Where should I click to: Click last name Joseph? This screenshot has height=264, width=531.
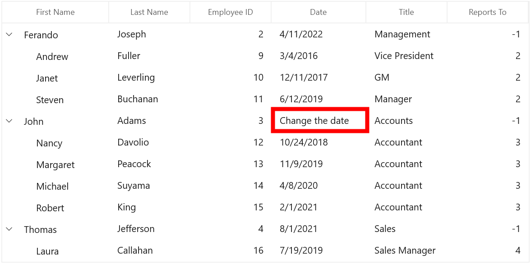coord(132,34)
